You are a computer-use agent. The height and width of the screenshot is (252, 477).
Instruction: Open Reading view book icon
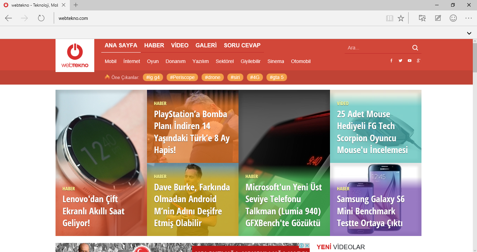click(x=390, y=18)
